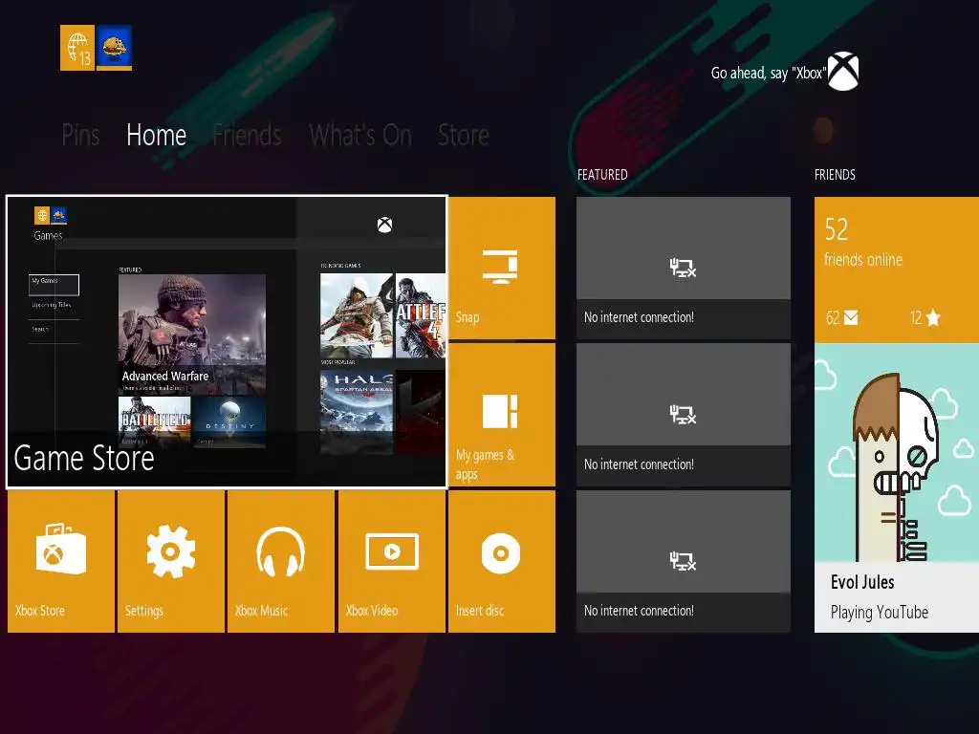
Task: Select the bottom No internet connection featured tile
Action: (x=684, y=561)
